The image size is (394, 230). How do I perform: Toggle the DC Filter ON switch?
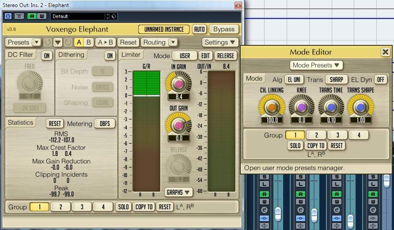(x=46, y=56)
